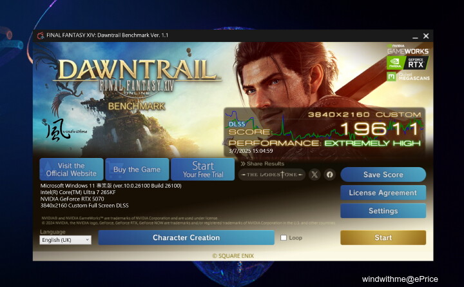
Task: Open the License Agreement
Action: (383, 193)
